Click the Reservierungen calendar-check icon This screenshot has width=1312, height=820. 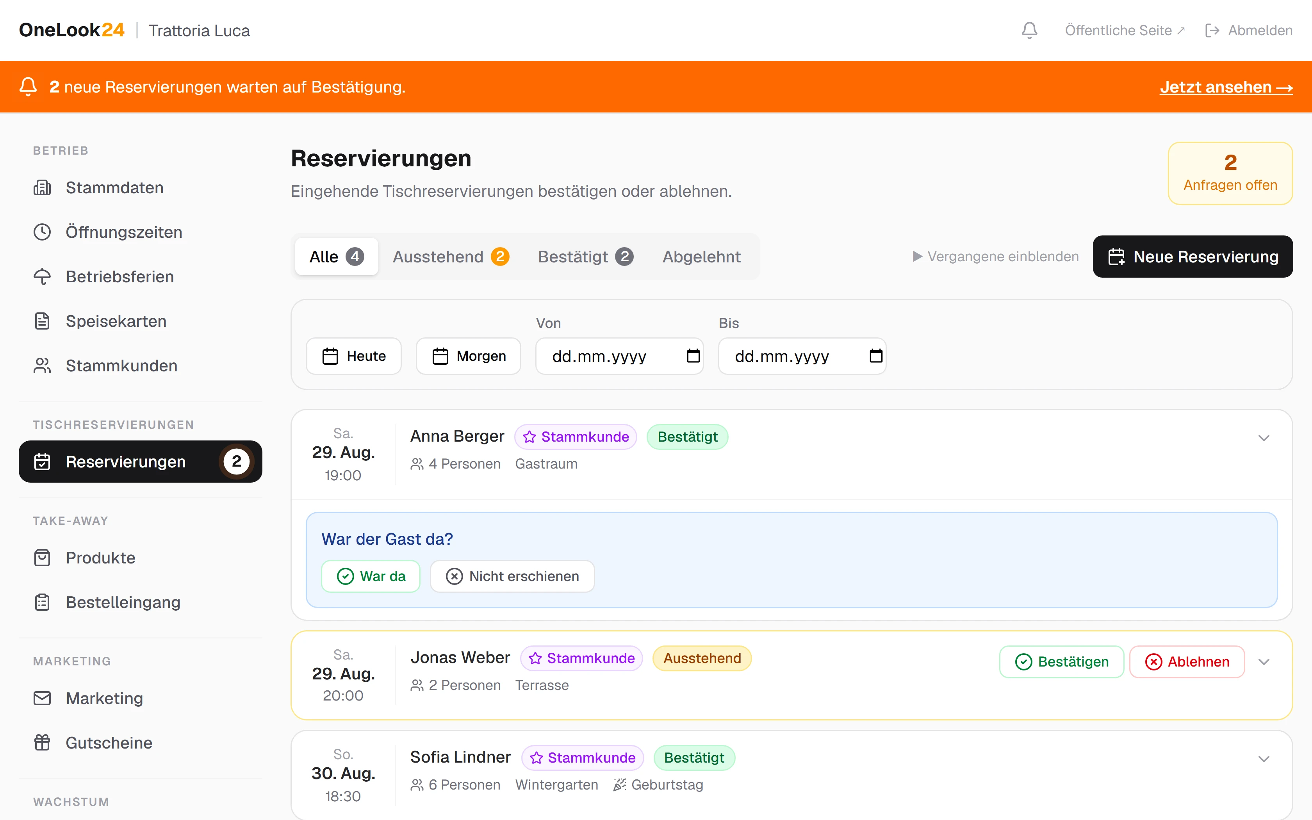coord(42,462)
